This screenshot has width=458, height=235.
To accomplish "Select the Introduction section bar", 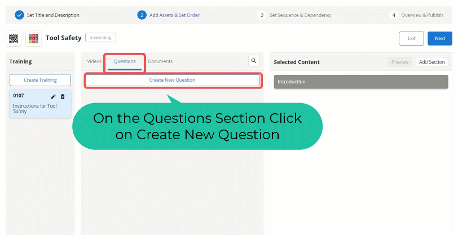I will [361, 82].
